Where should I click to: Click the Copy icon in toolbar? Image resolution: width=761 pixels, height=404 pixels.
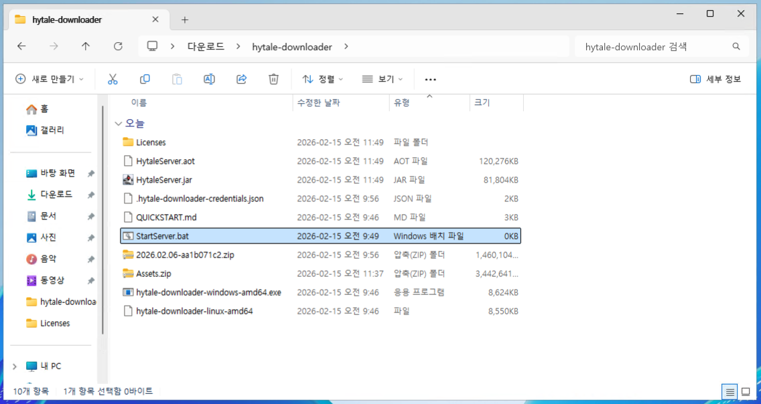[x=145, y=79]
